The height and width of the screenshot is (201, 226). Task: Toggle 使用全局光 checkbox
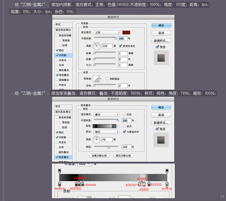coord(120,46)
